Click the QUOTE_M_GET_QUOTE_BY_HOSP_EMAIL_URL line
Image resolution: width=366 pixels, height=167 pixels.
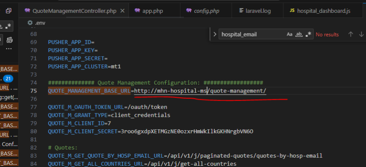click(x=185, y=156)
